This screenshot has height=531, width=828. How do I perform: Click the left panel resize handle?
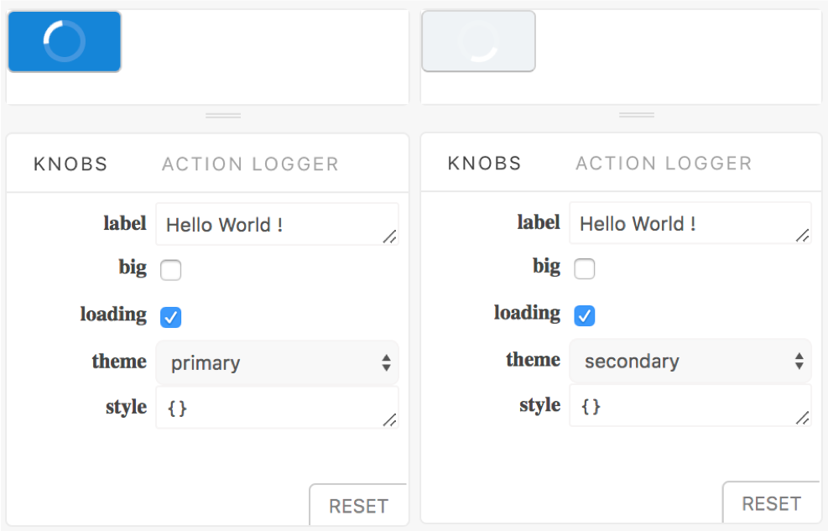pyautogui.click(x=223, y=115)
